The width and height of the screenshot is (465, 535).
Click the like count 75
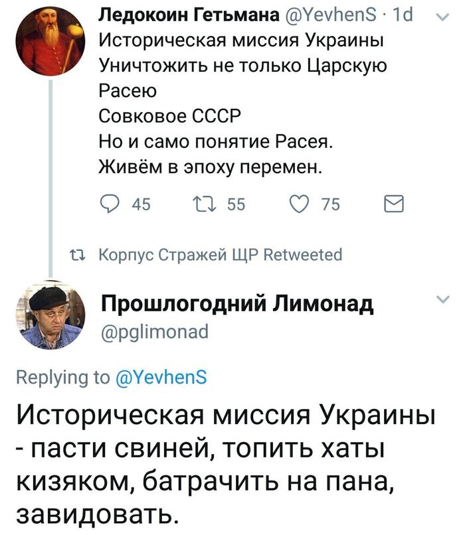tap(330, 206)
